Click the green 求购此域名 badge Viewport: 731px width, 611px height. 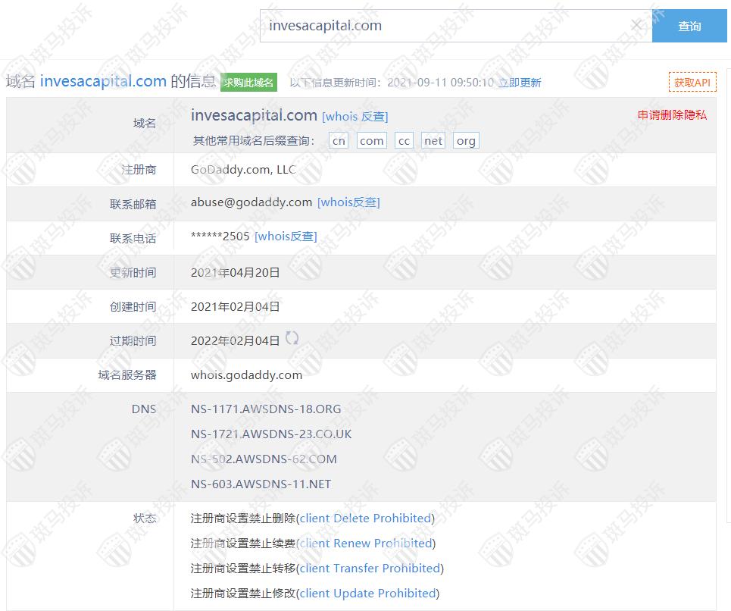click(248, 83)
